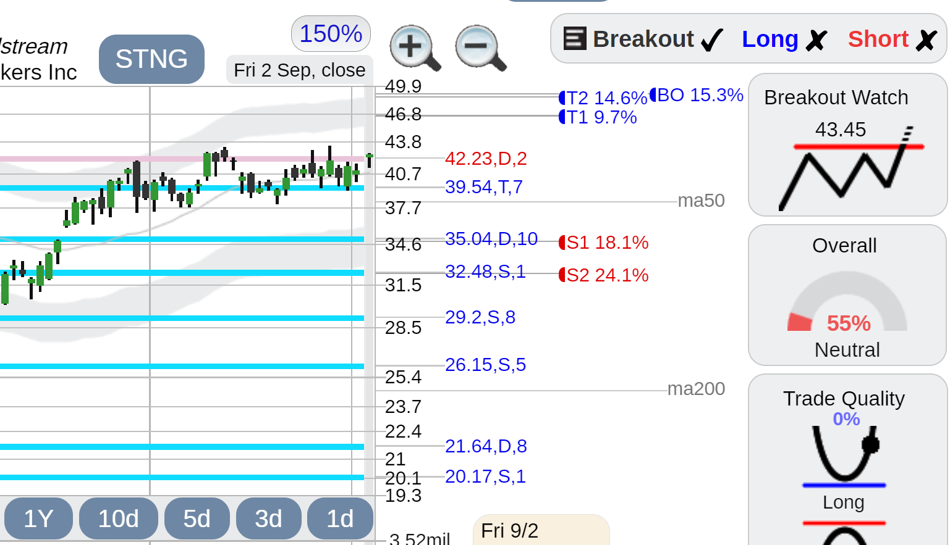Open the list icon beside Breakout

(x=575, y=39)
